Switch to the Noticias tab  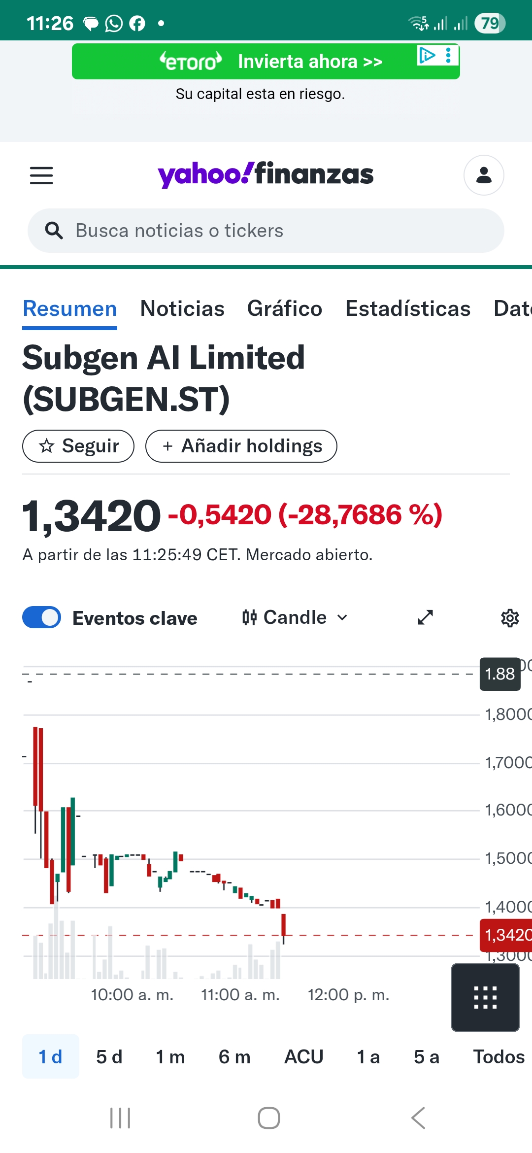182,309
